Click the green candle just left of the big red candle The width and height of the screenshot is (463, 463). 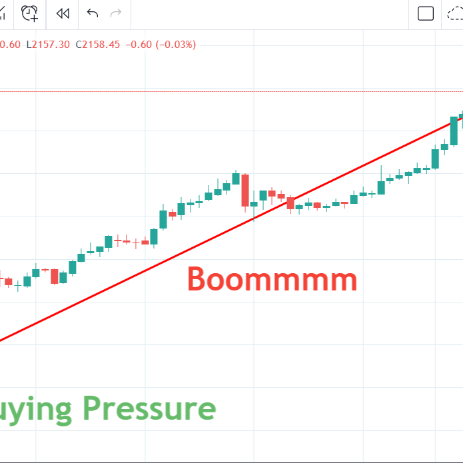click(236, 178)
